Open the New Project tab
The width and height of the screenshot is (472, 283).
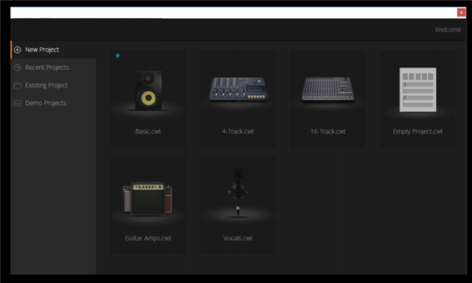click(53, 50)
